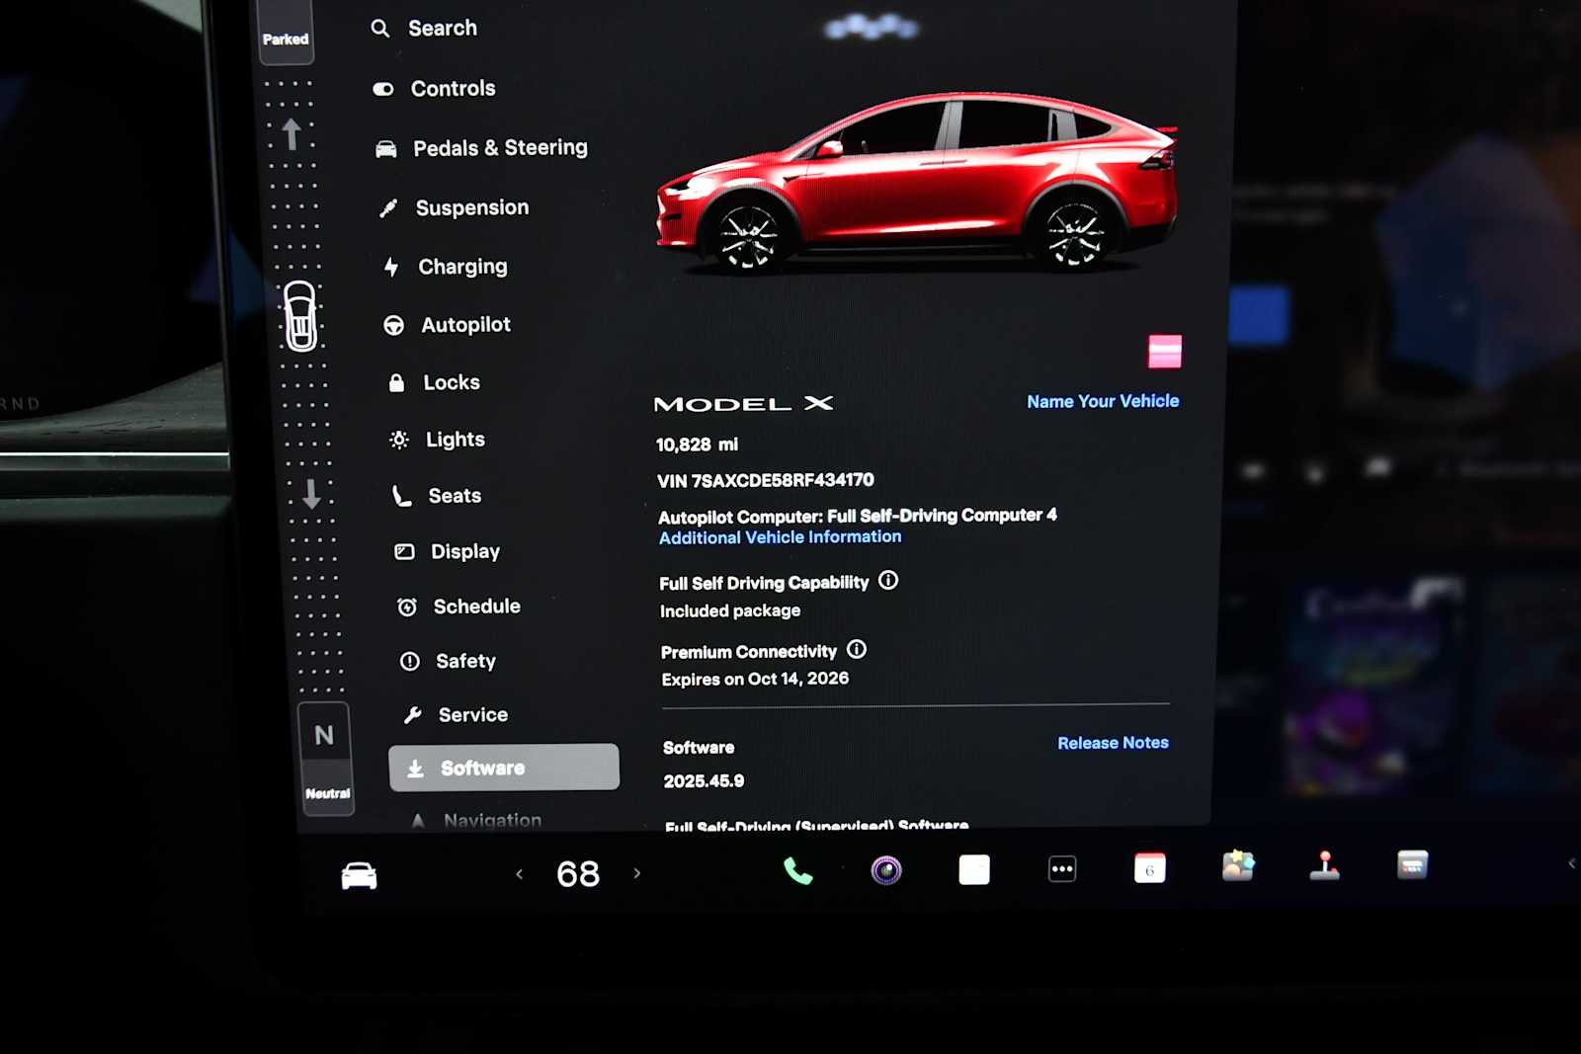Tap the red Model X car image
1581x1054 pixels.
click(917, 181)
